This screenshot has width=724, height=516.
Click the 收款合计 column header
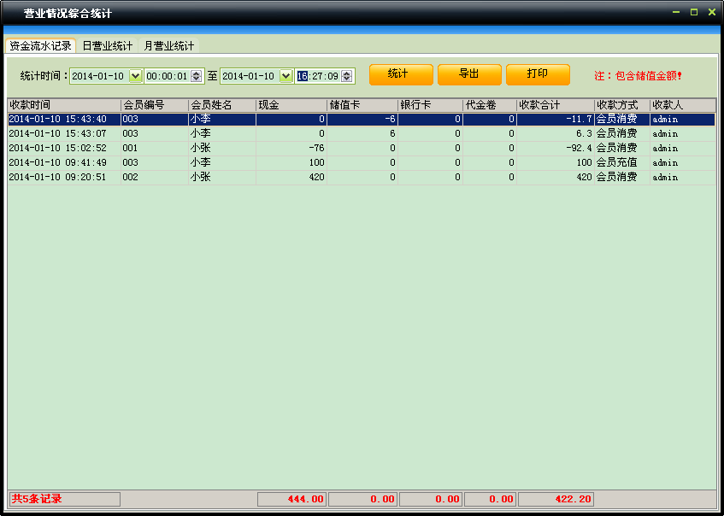[x=555, y=105]
